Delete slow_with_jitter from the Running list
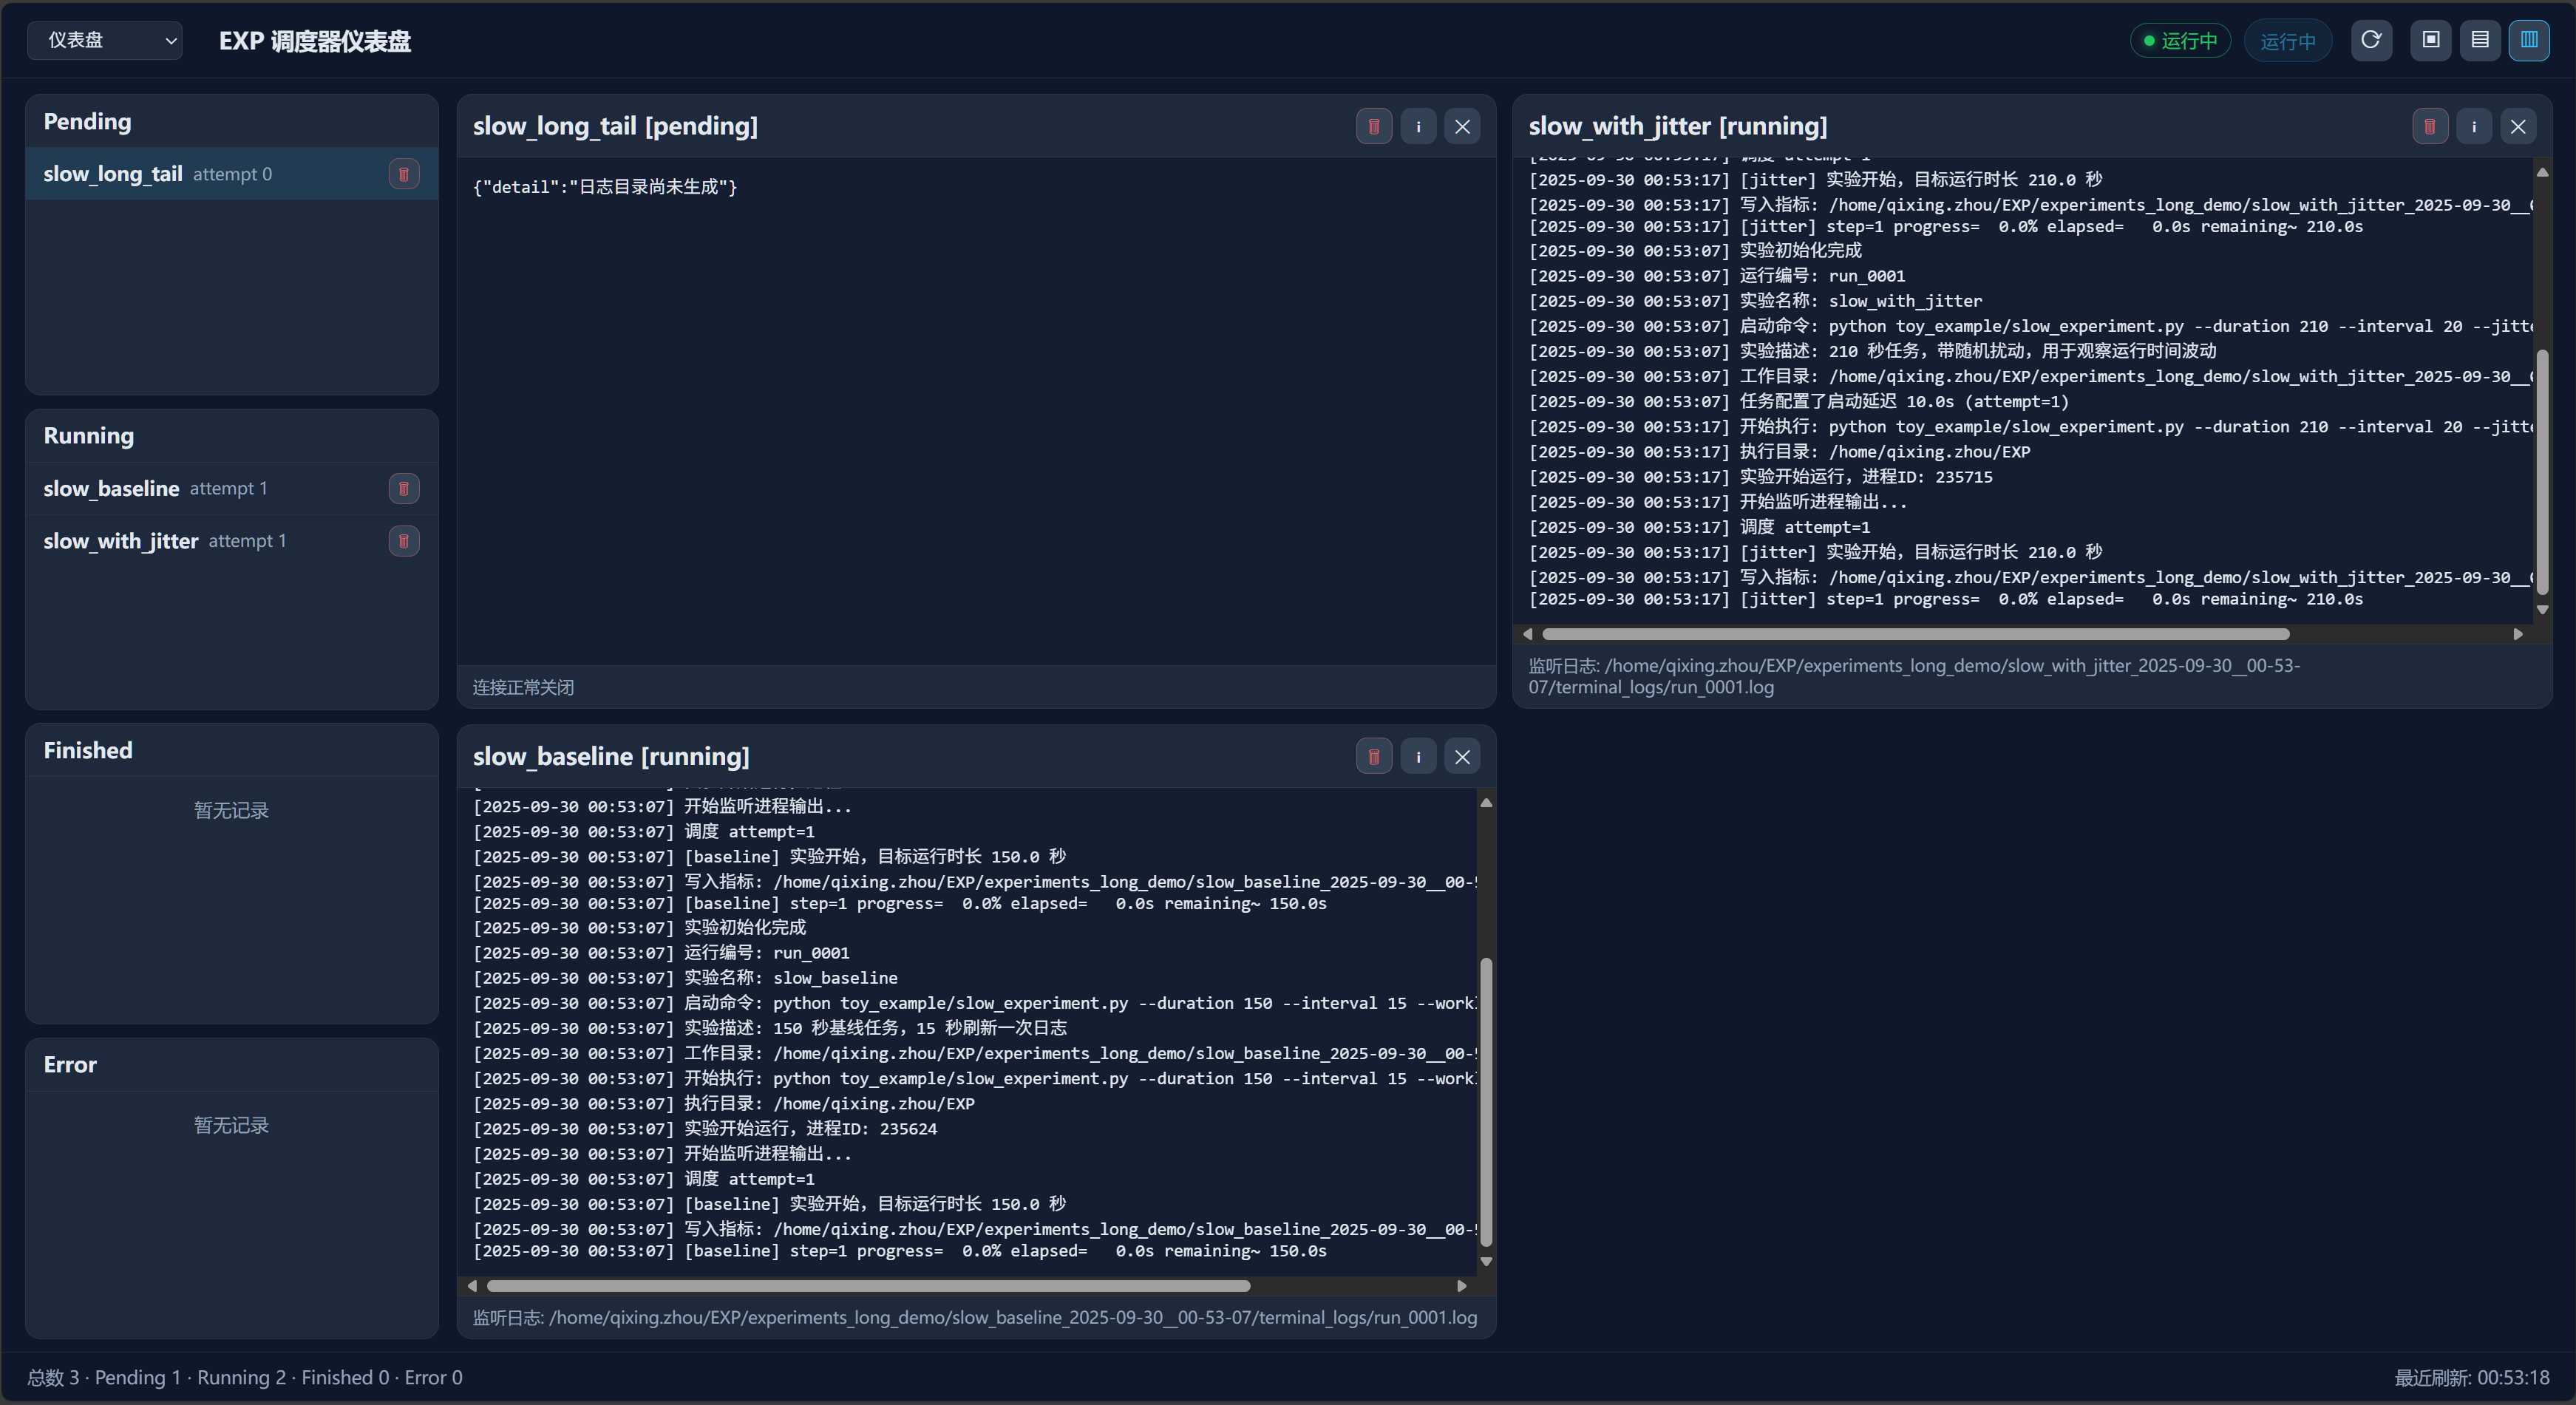 (403, 541)
